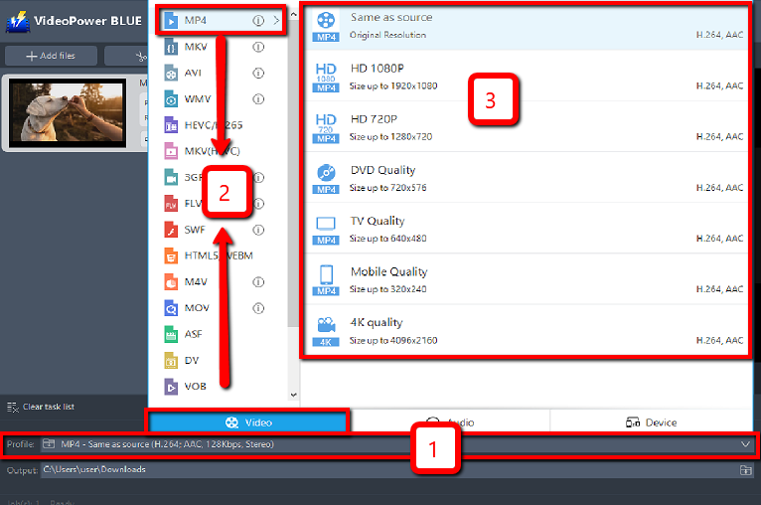Click the format list scroll up arrow
Image resolution: width=761 pixels, height=505 pixels.
[x=293, y=15]
